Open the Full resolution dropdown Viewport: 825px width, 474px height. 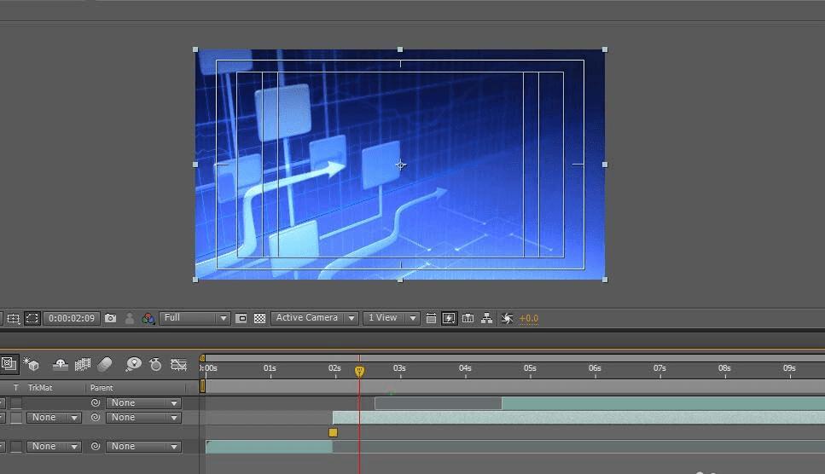(x=195, y=318)
